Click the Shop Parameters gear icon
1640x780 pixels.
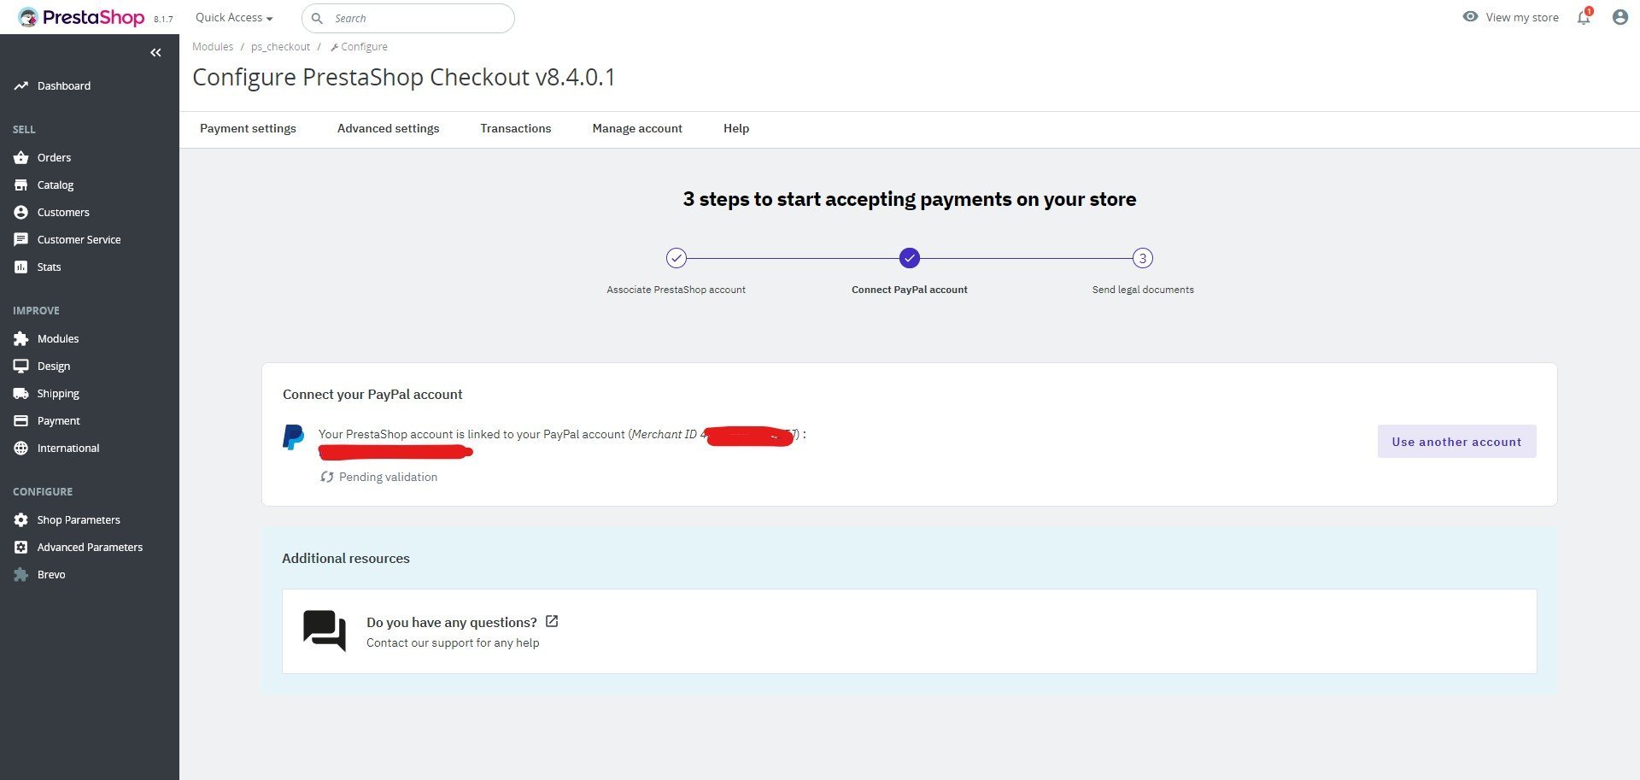(21, 520)
